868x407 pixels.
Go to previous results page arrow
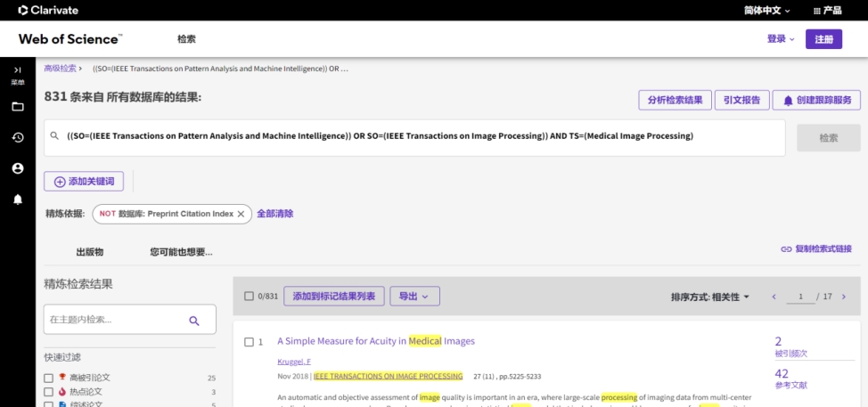774,297
